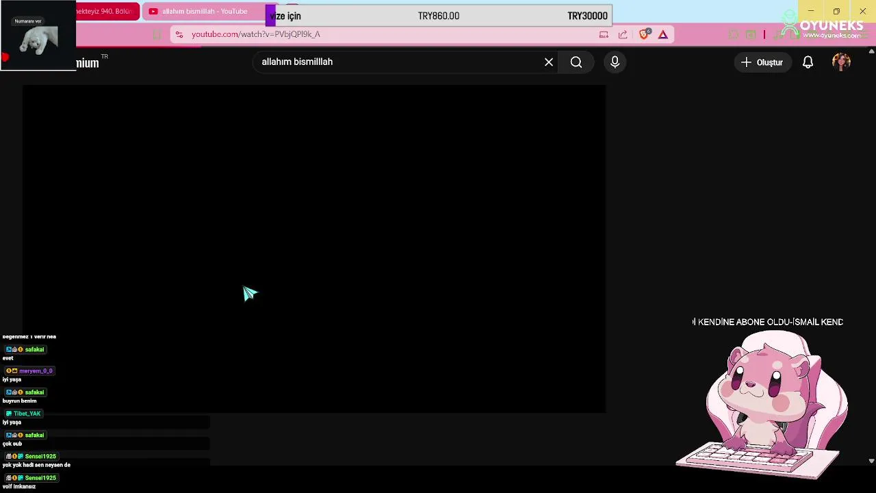Screen dimensions: 876x493
Task: Click the 'TRY860.00' donation amount
Action: 439,16
